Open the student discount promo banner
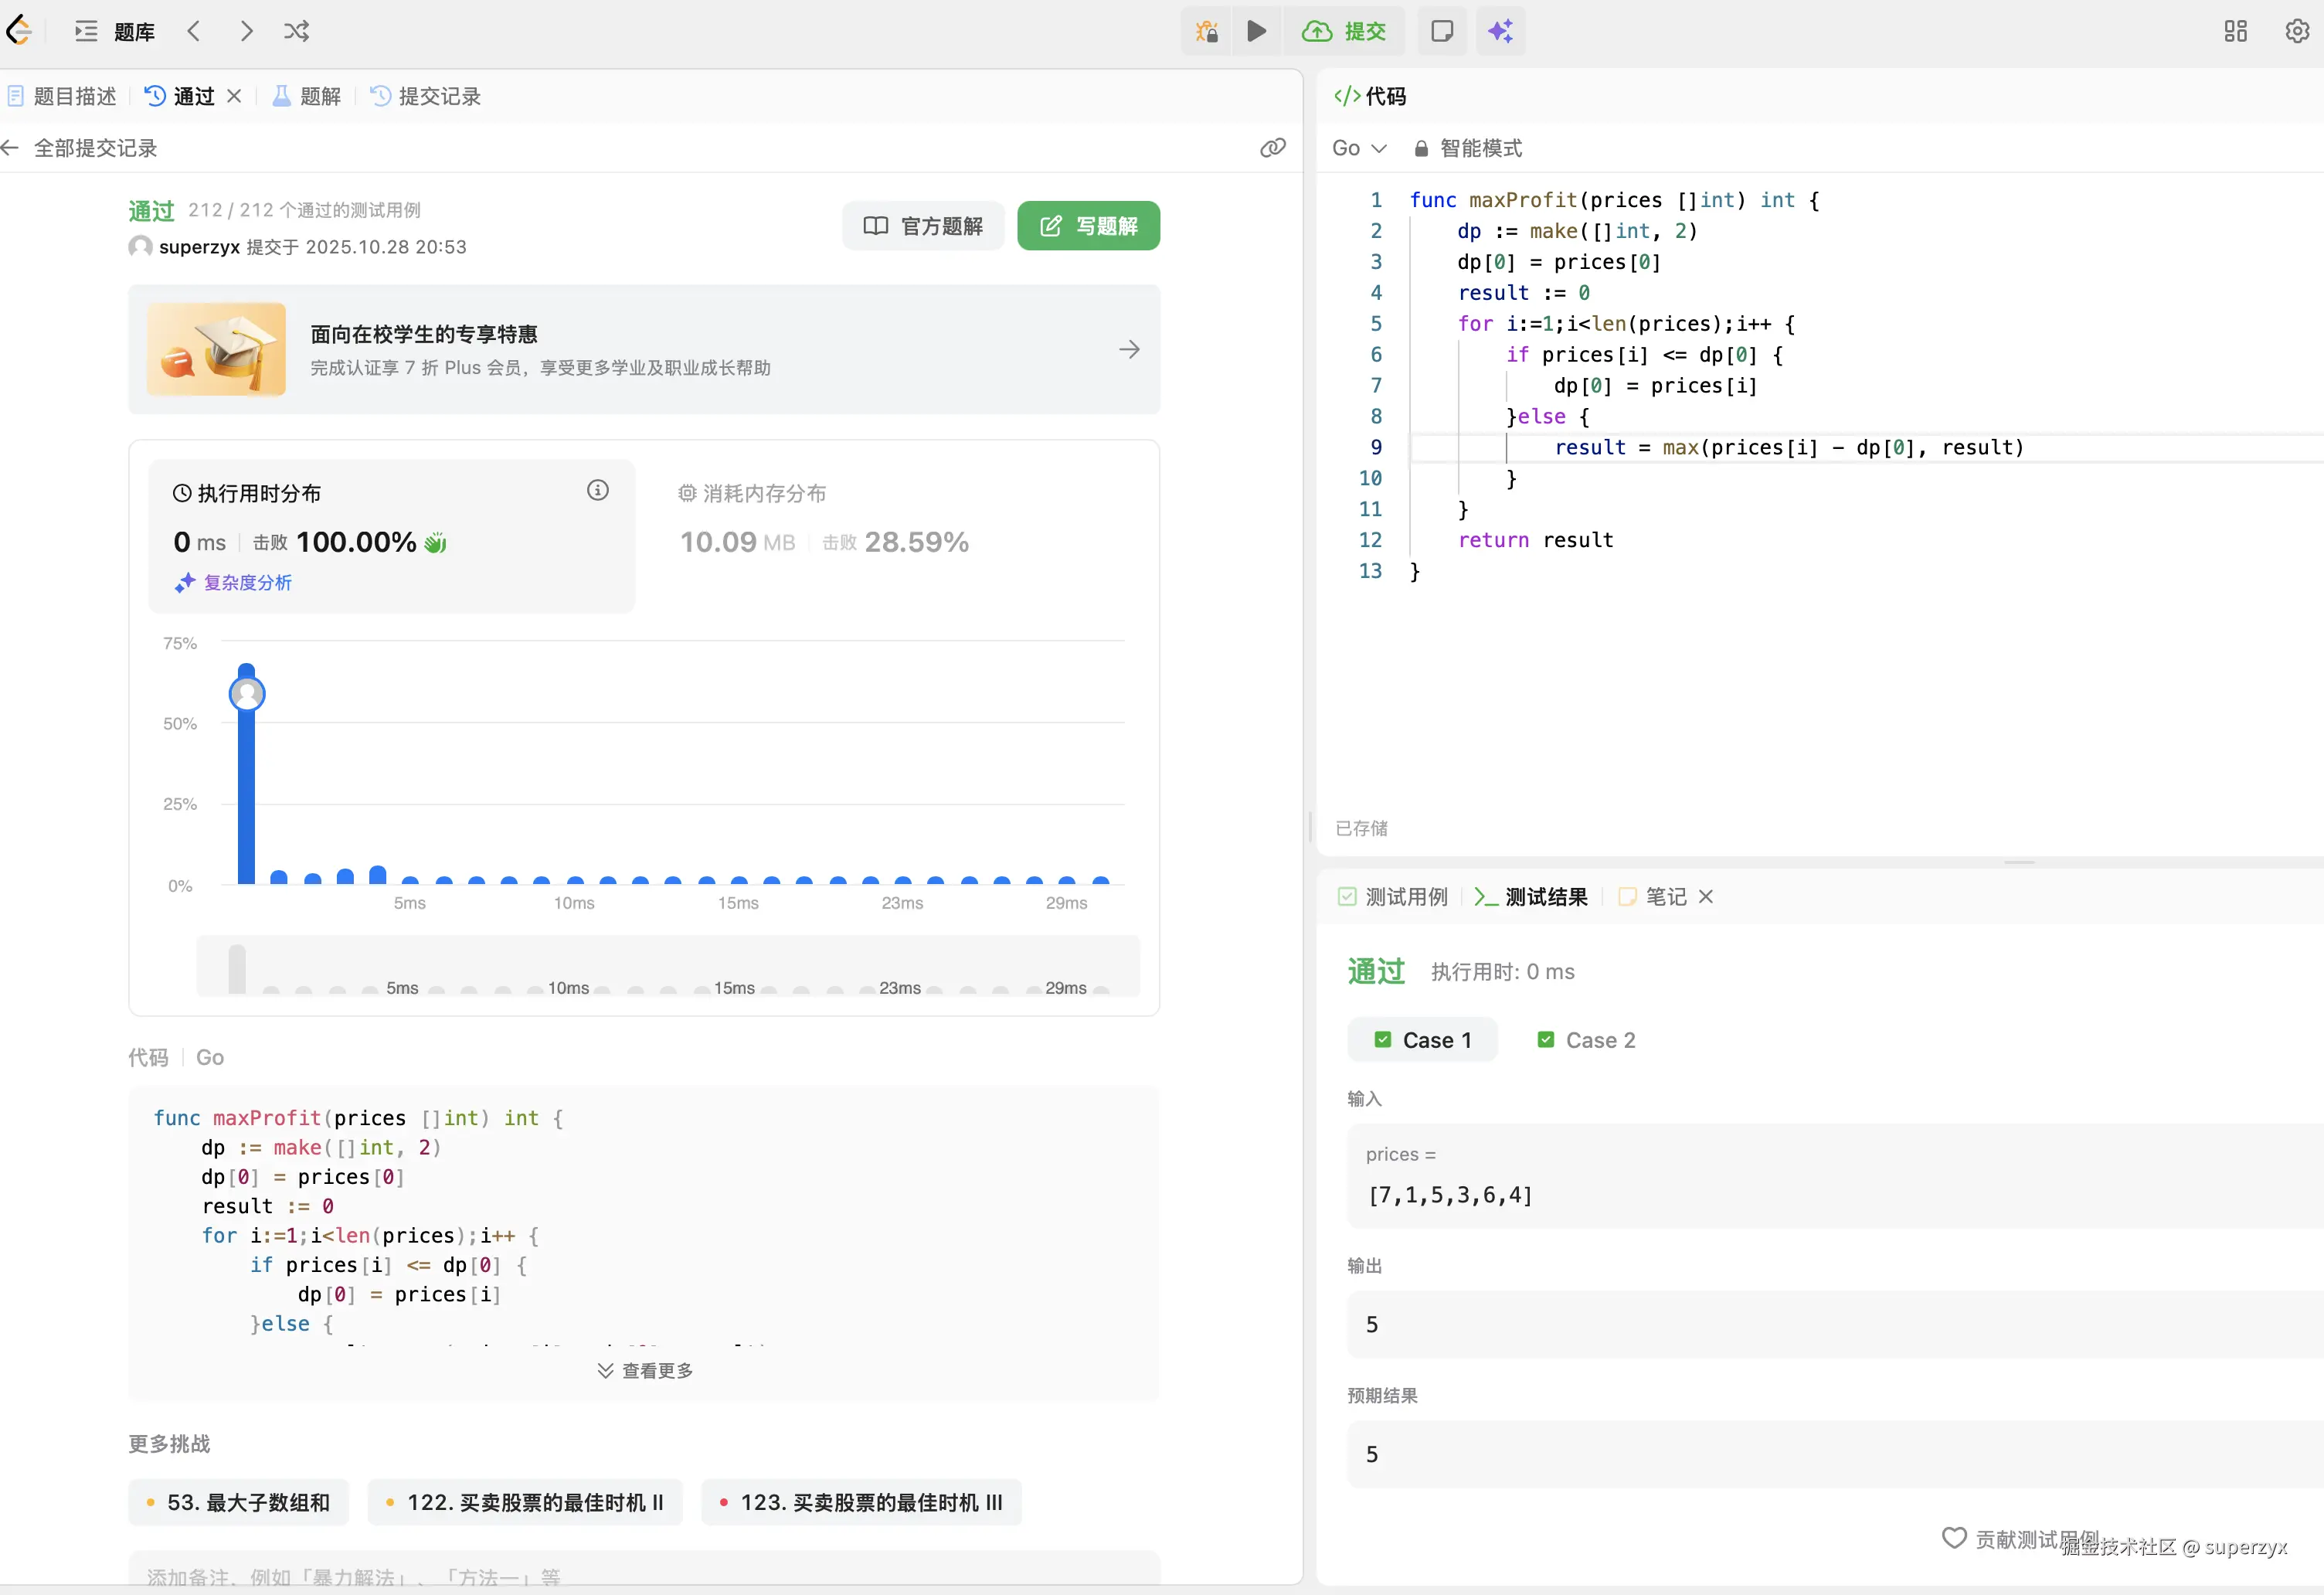The height and width of the screenshot is (1595, 2324). click(644, 349)
